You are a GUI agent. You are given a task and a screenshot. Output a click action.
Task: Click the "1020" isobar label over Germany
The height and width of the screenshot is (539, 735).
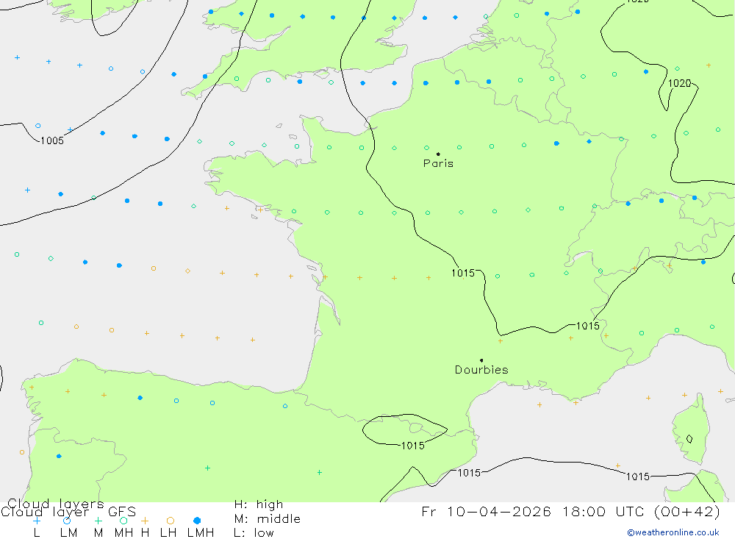coord(679,84)
